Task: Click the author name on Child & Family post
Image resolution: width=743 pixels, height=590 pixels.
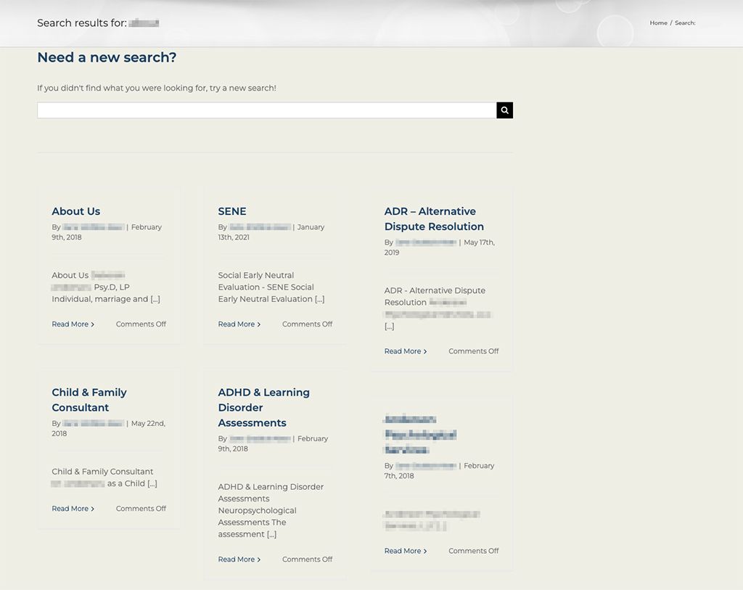Action: click(94, 424)
